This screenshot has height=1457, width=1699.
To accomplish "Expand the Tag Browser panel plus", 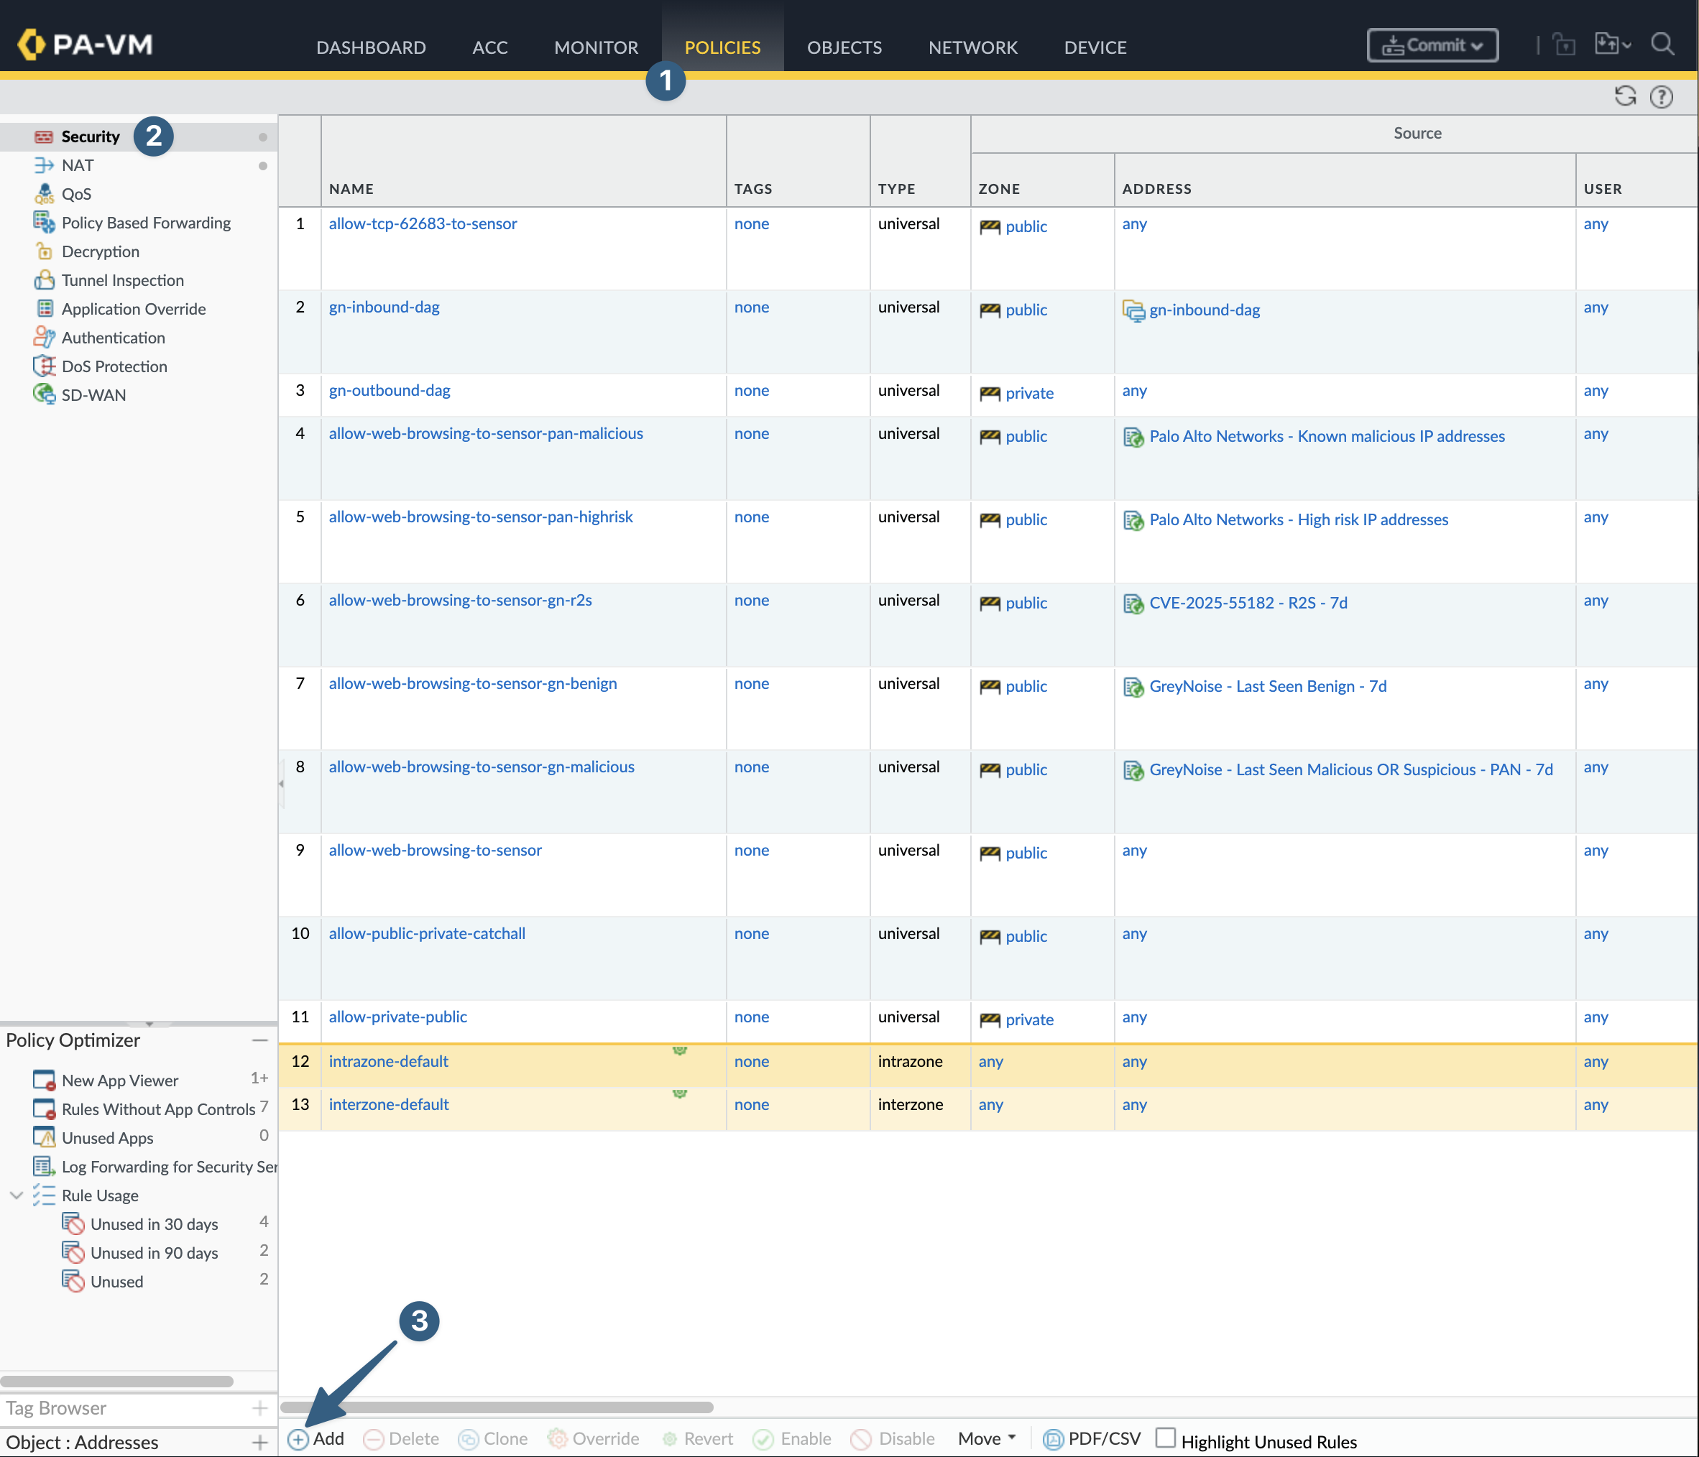I will tap(260, 1408).
